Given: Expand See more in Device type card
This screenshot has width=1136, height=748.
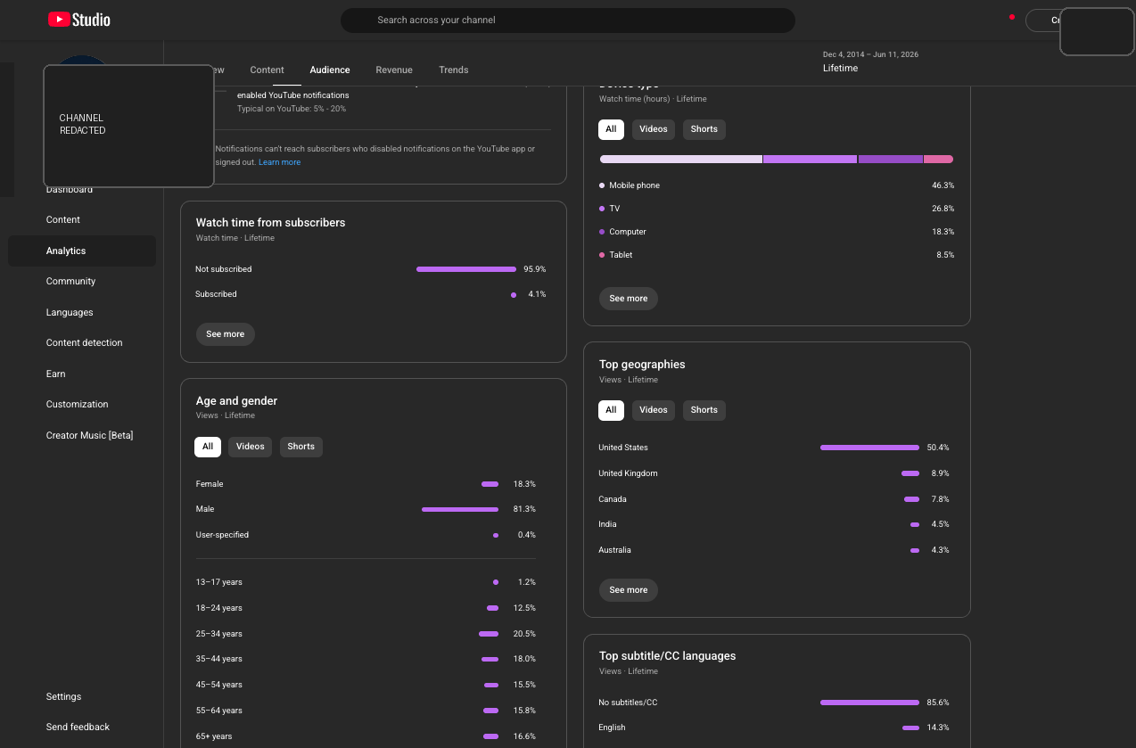Looking at the screenshot, I should tap(629, 299).
